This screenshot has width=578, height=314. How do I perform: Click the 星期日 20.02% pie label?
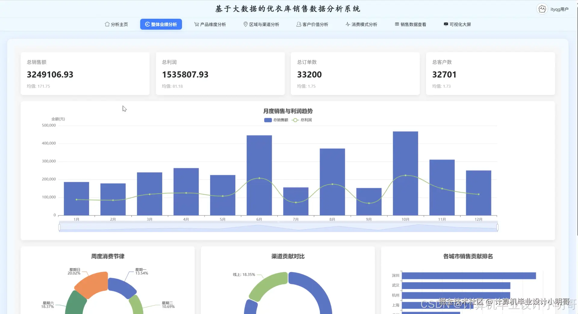point(74,271)
